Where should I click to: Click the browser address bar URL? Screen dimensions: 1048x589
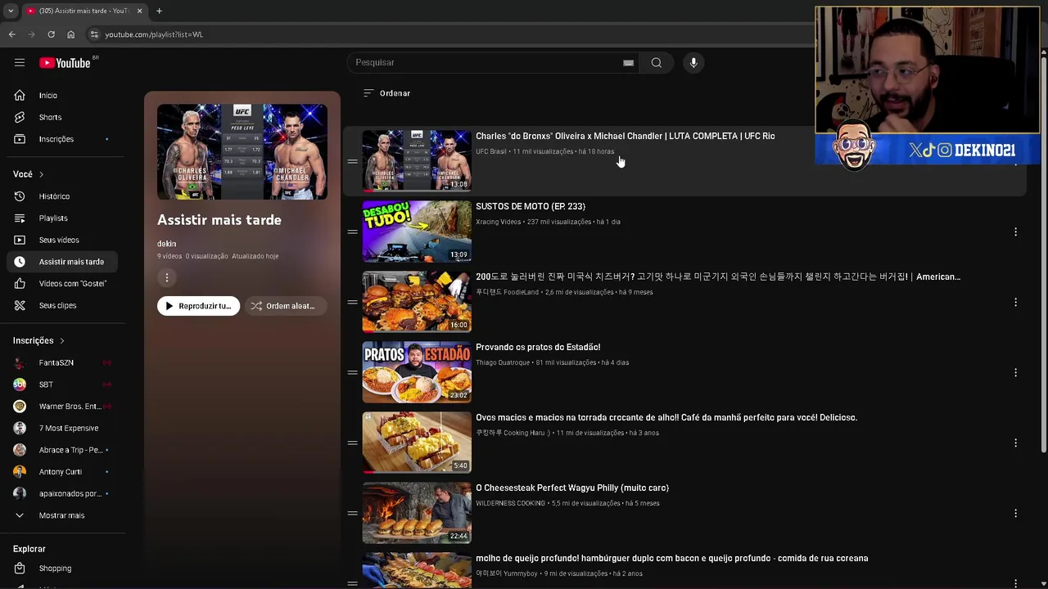(154, 34)
